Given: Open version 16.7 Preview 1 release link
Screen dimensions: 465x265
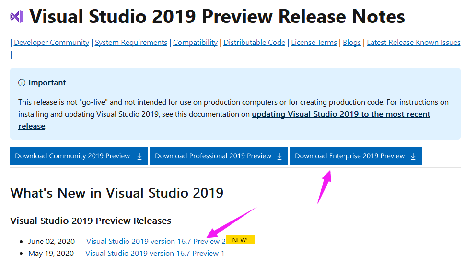Looking at the screenshot, I should (x=155, y=254).
